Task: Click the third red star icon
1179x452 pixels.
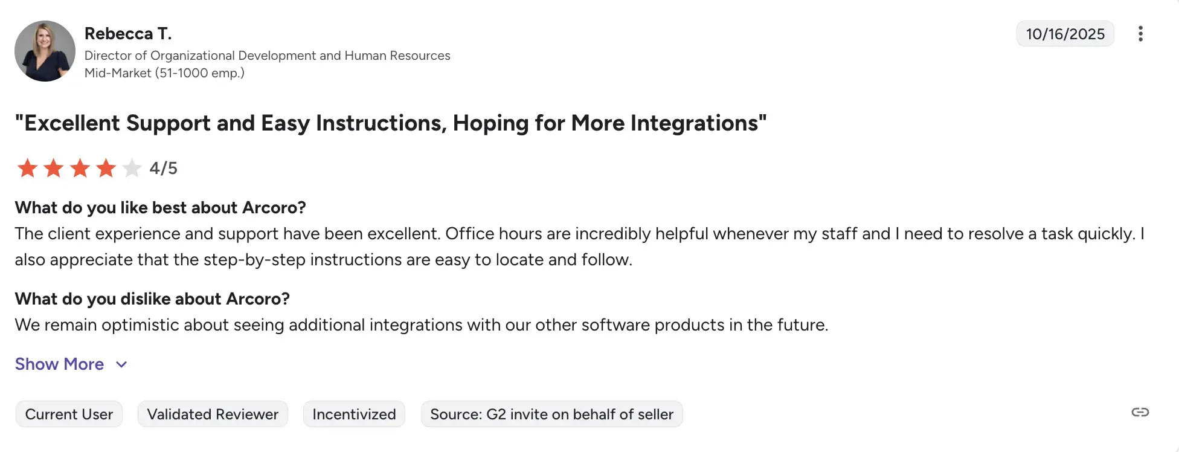Action: (x=79, y=168)
